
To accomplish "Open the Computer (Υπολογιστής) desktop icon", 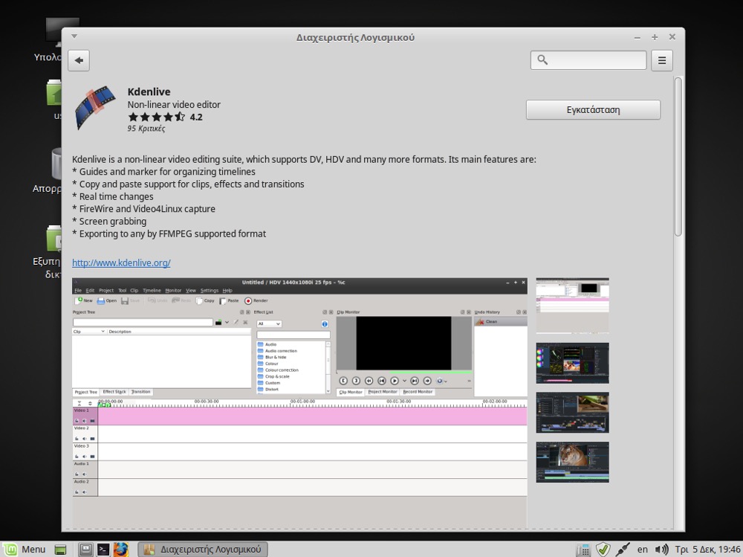I will (53, 40).
